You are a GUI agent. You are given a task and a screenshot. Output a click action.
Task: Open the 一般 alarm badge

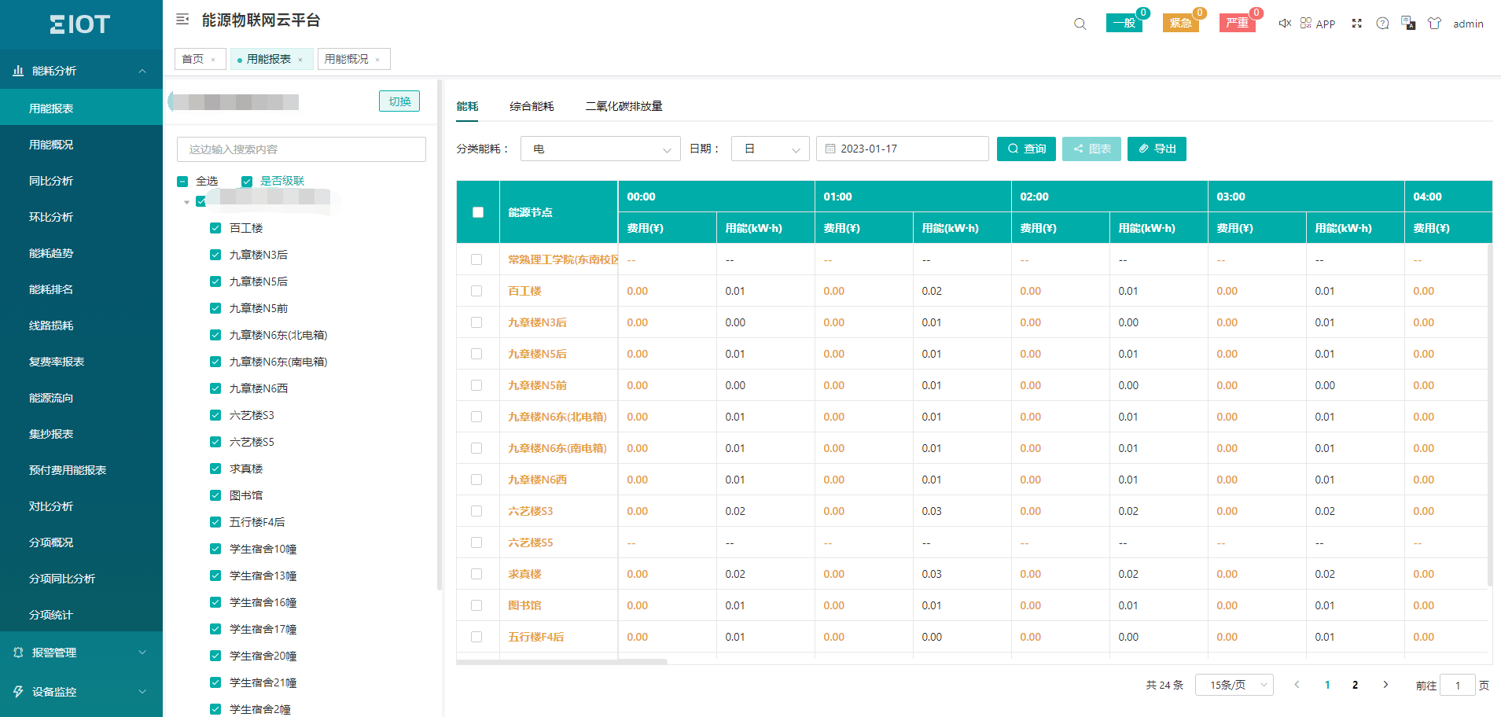point(1124,23)
